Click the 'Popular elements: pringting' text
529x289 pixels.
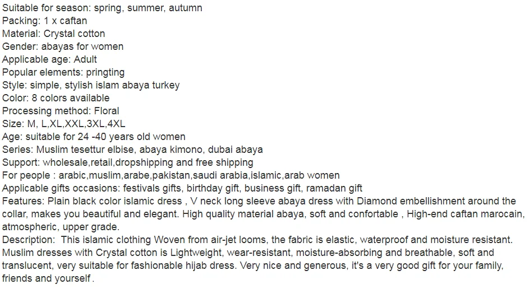[x=63, y=72]
